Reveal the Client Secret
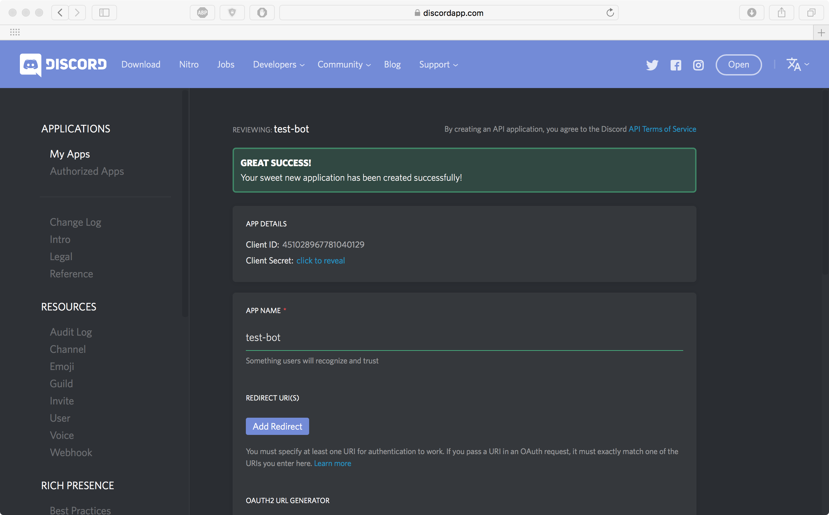The image size is (829, 515). [320, 260]
